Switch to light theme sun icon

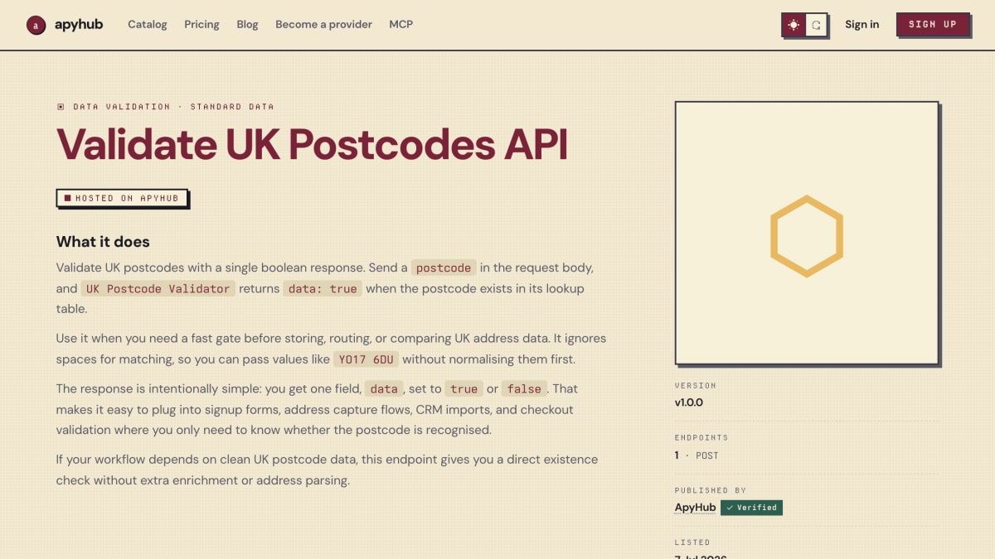pos(794,25)
